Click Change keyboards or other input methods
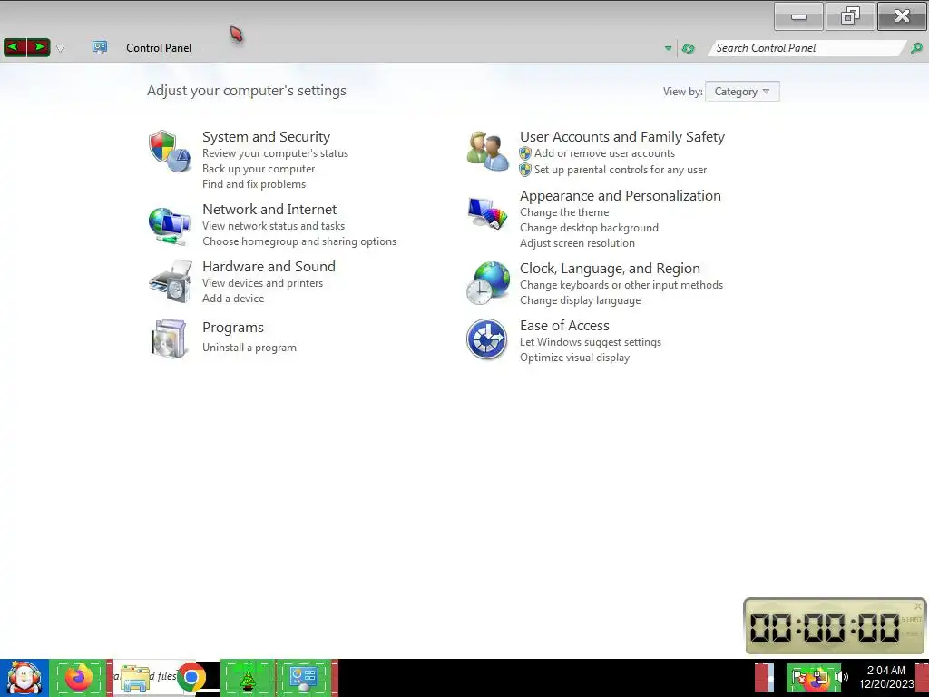 [x=621, y=285]
